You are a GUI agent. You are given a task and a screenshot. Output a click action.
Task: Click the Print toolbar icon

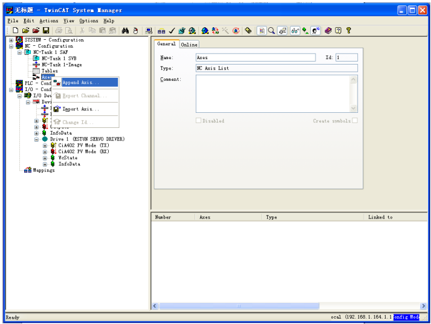(59, 31)
